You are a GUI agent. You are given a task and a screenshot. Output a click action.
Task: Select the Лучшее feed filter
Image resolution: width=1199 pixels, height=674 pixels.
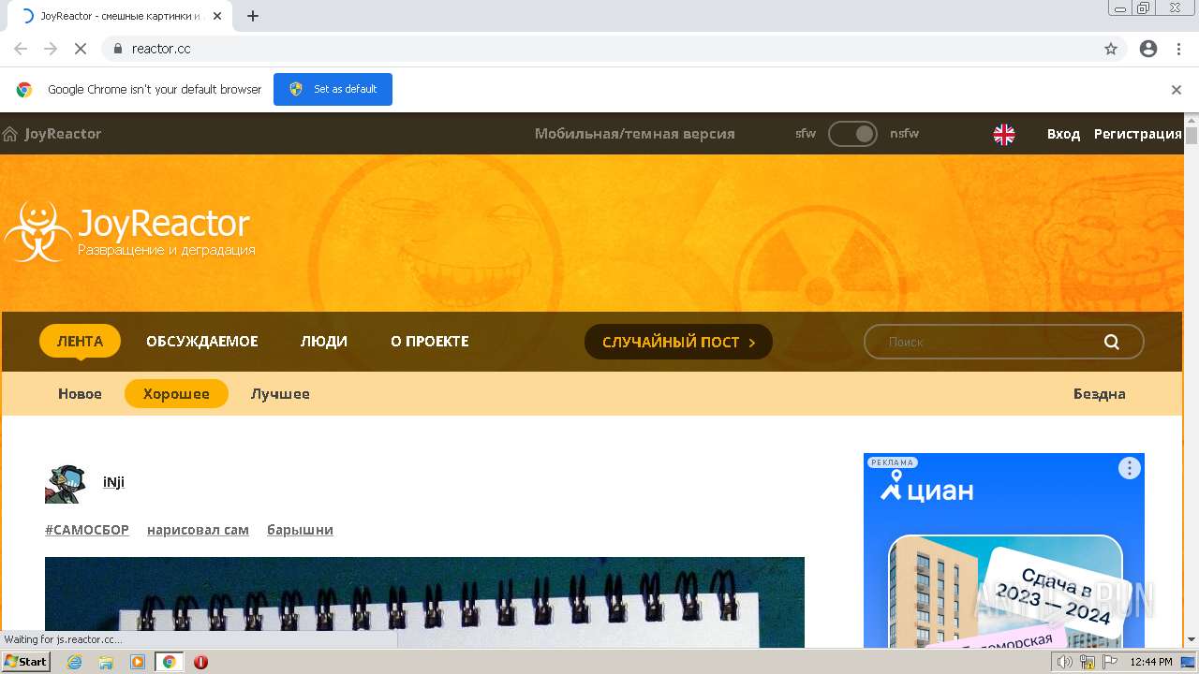click(280, 394)
